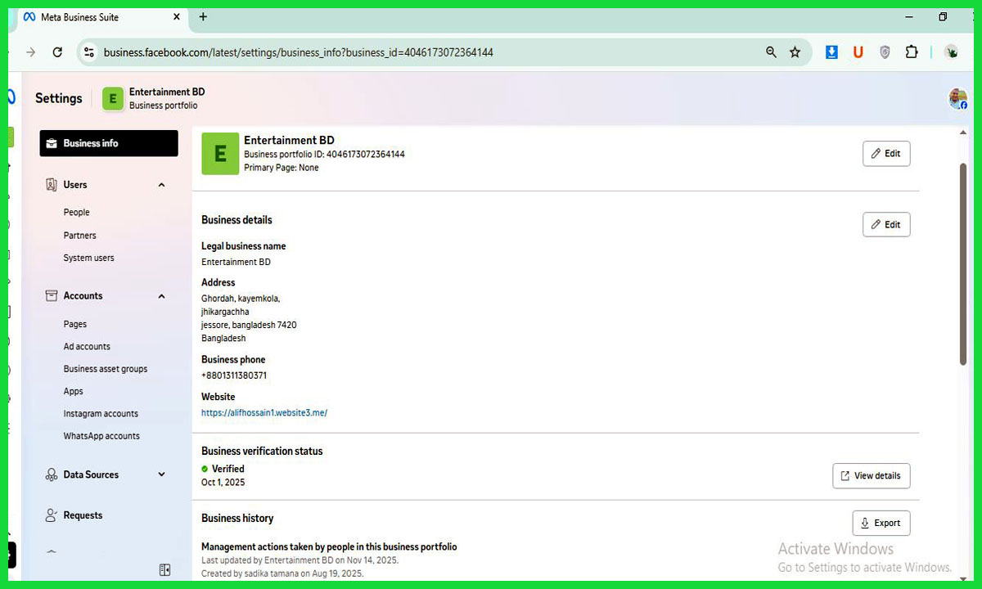Click the user profile avatar at top right
Viewport: 982px width, 589px height.
(957, 98)
